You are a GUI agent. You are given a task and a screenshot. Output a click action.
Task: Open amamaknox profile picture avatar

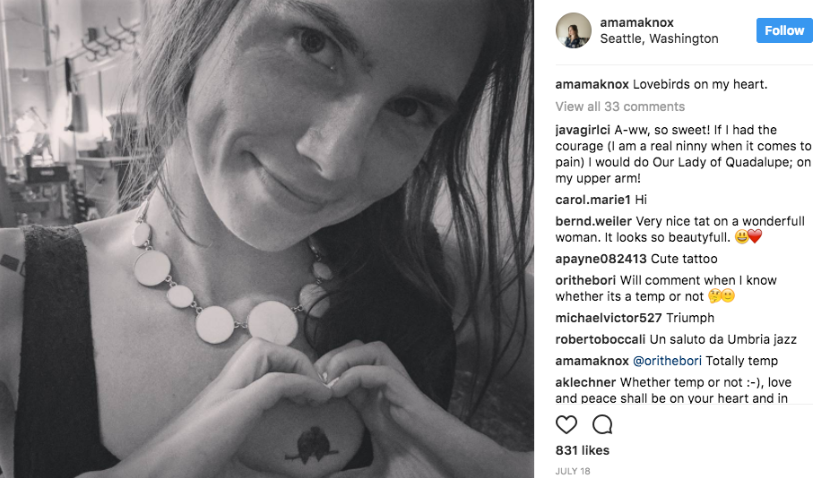pos(573,30)
